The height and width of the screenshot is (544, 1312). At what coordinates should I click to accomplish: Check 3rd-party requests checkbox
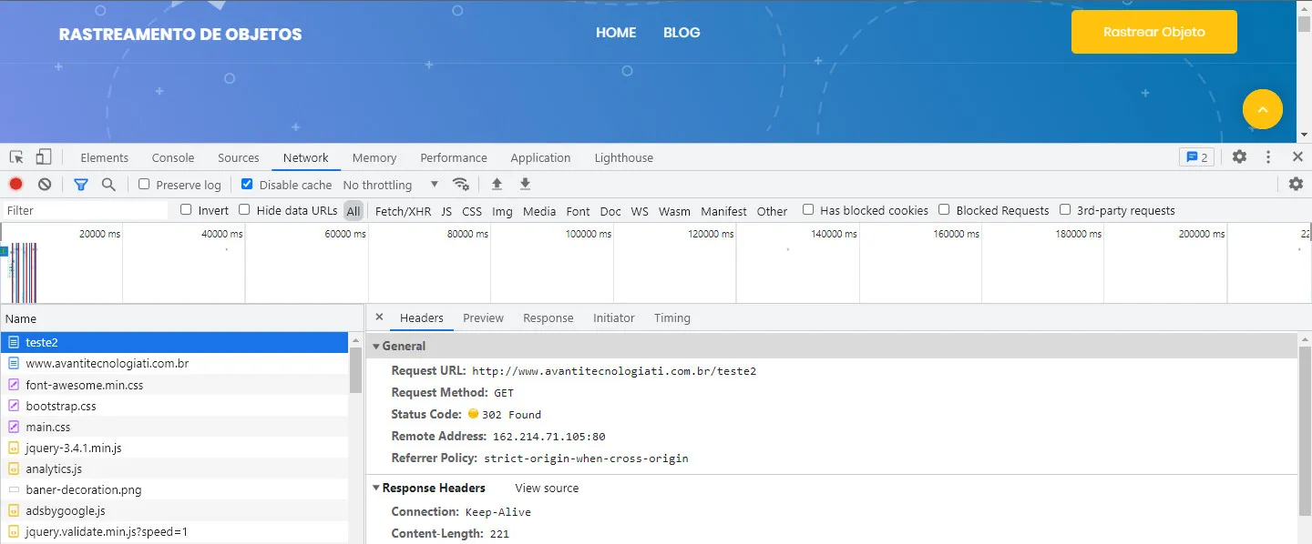click(x=1065, y=209)
